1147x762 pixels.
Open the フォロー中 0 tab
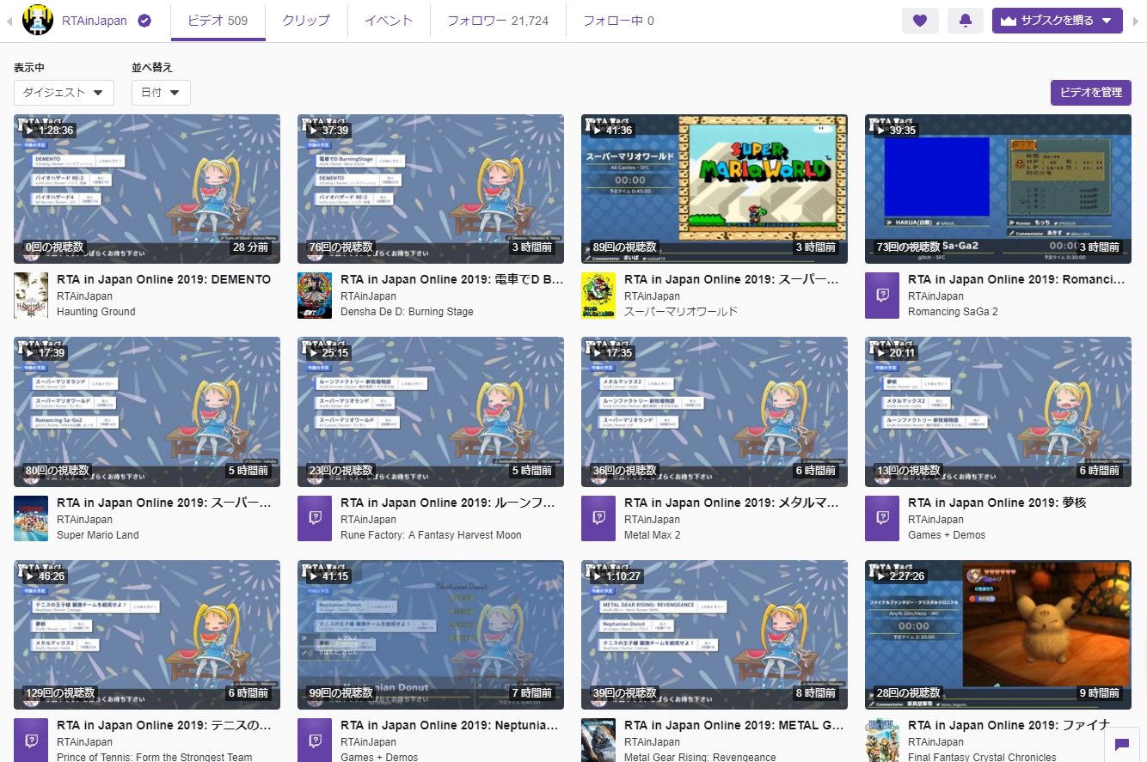point(618,21)
